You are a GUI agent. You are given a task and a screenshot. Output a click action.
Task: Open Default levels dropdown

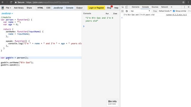pyautogui.click(x=165, y=11)
